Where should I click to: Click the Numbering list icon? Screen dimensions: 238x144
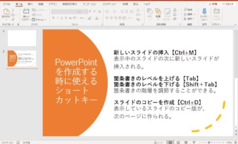(115, 11)
